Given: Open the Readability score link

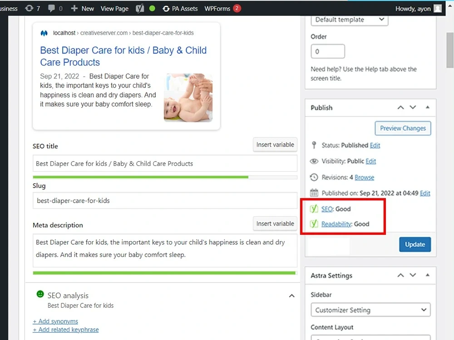Looking at the screenshot, I should pyautogui.click(x=336, y=224).
